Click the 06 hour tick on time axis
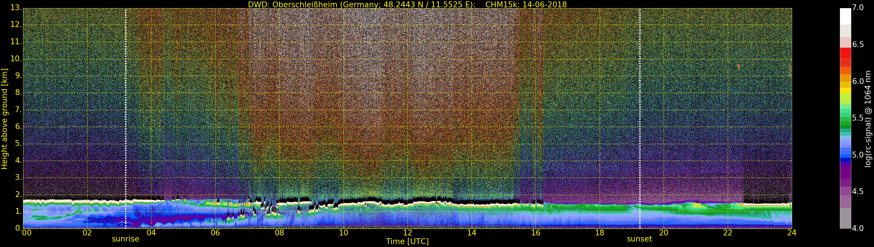This screenshot has height=247, width=874. pos(215,233)
